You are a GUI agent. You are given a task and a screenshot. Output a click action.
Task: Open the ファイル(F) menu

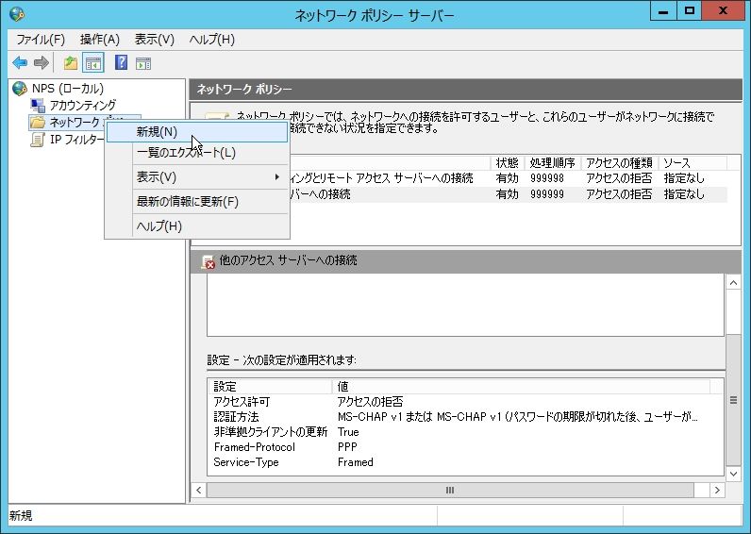tap(41, 40)
